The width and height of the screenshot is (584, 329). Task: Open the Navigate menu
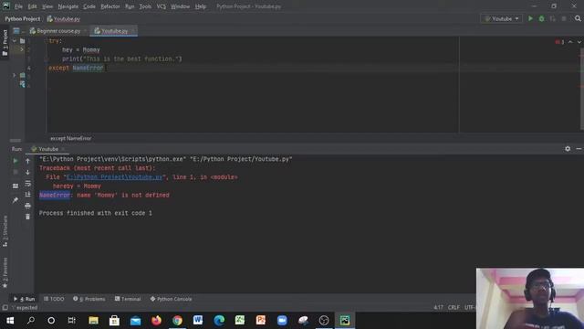coord(68,6)
